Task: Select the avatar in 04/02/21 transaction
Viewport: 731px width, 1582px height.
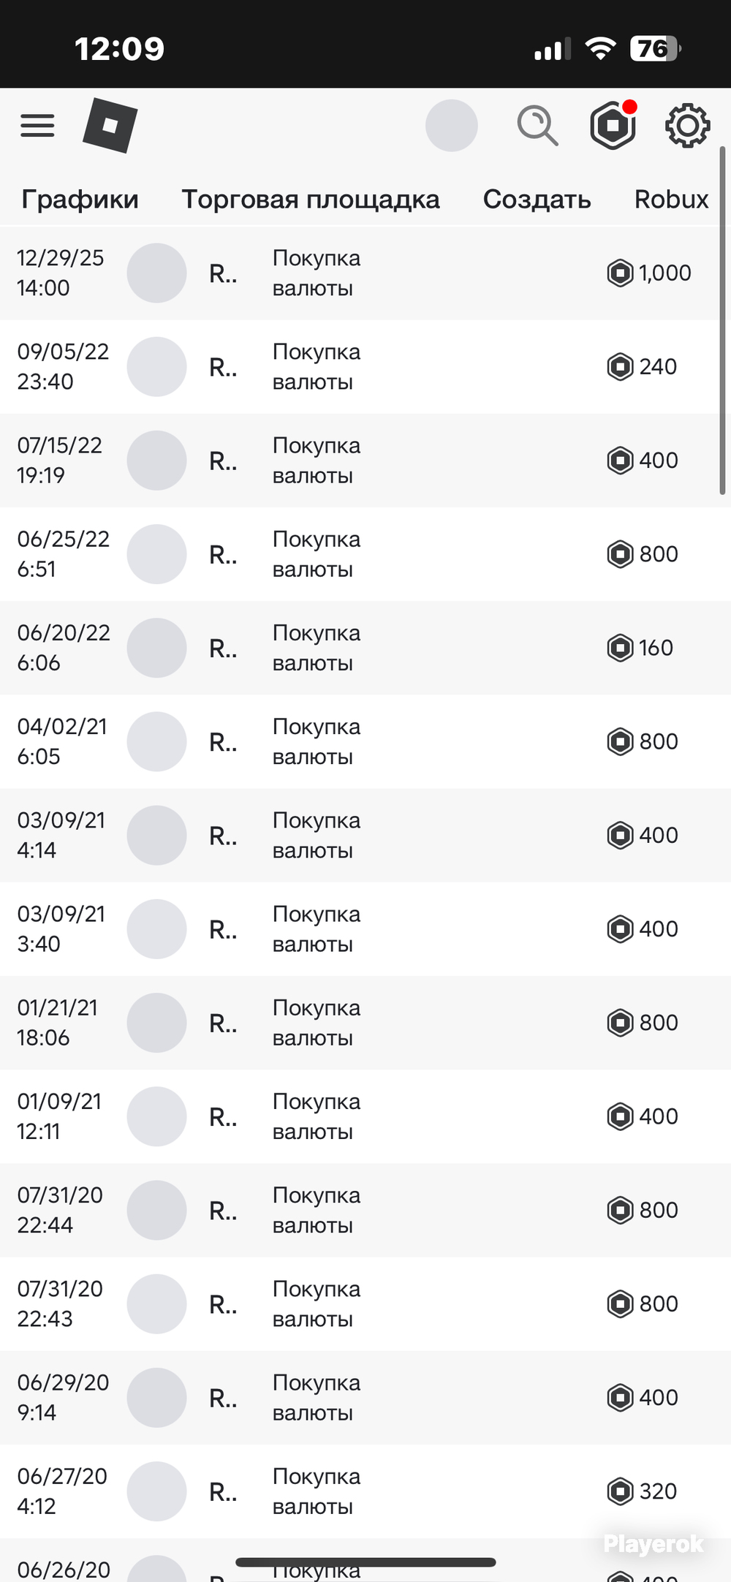Action: pos(156,741)
